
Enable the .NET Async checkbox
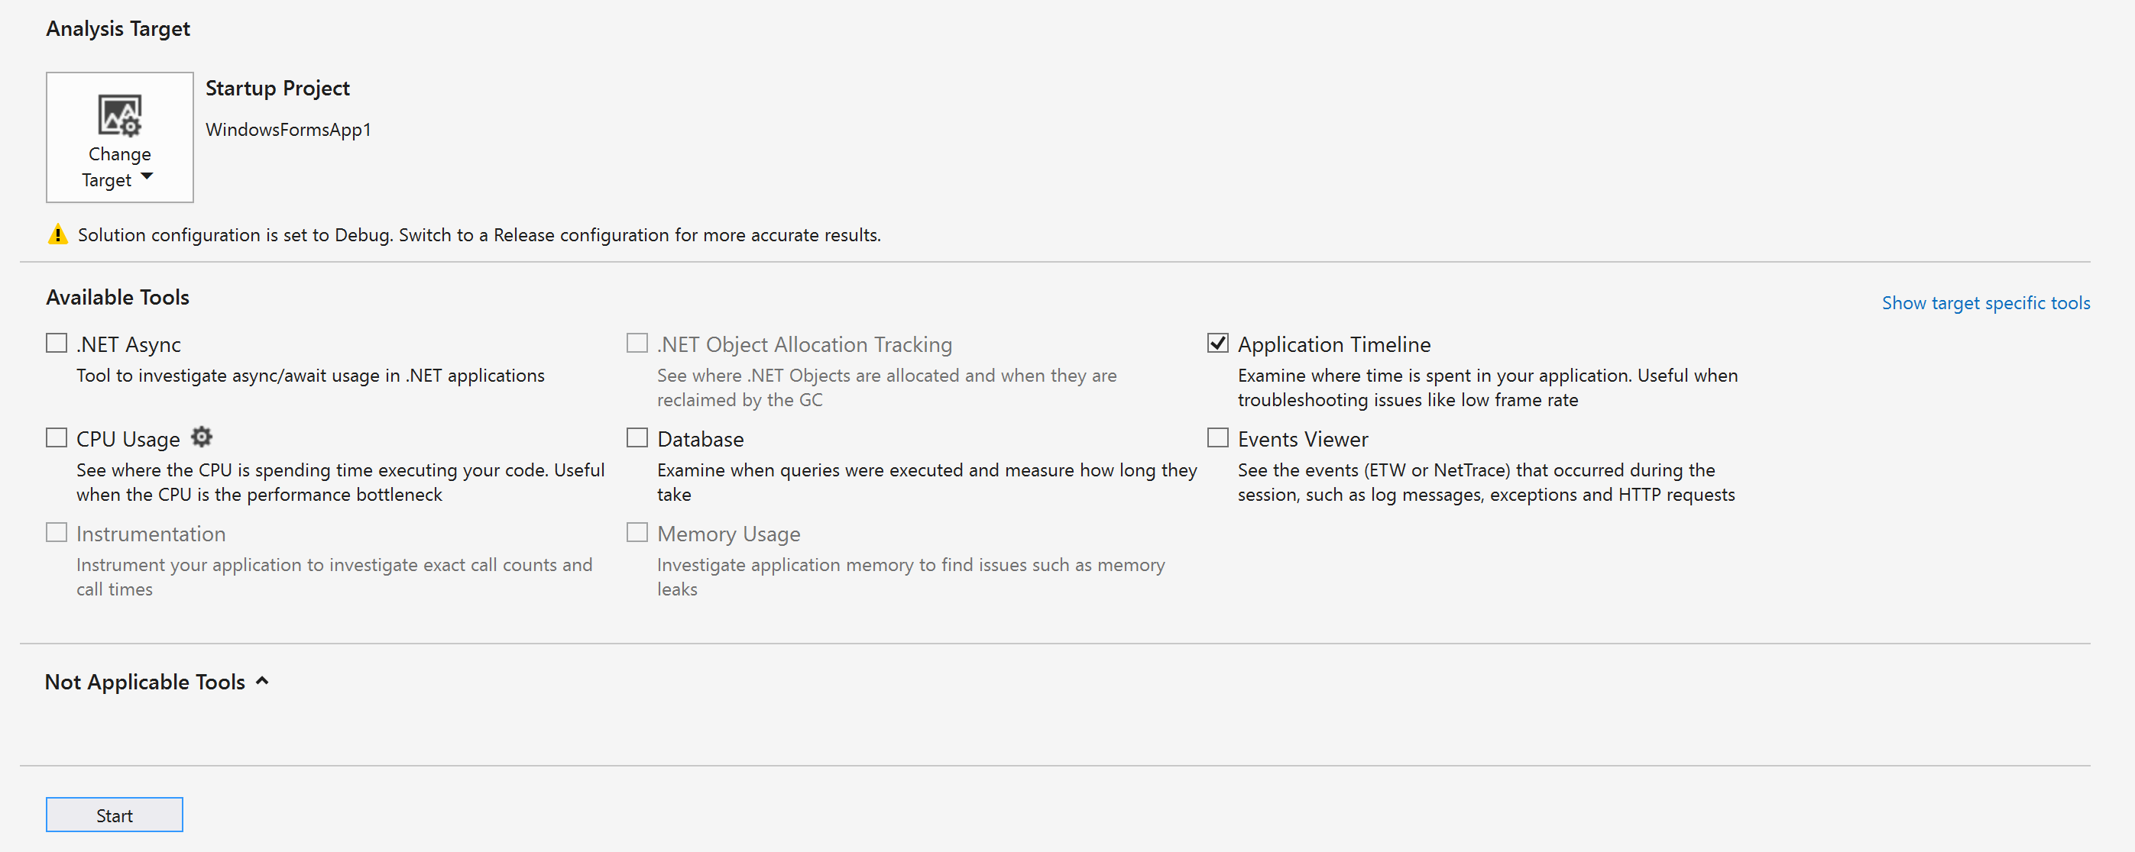click(54, 343)
